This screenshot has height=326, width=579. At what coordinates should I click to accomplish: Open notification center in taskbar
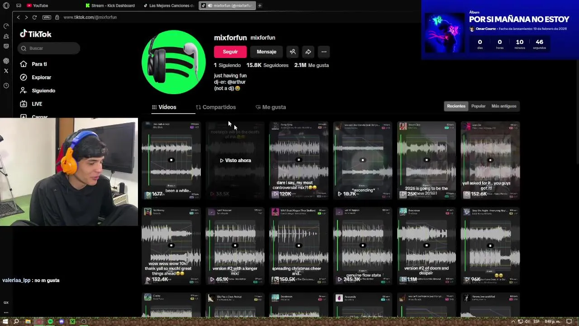(x=569, y=321)
